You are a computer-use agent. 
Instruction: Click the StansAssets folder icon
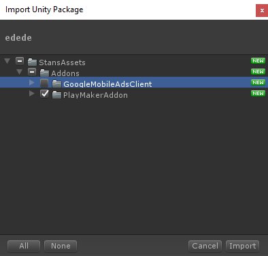tap(32, 62)
